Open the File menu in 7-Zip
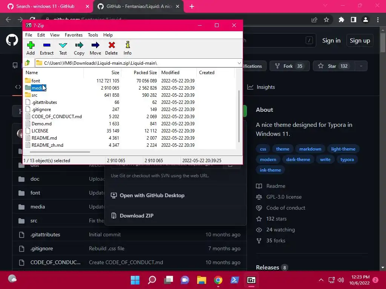The image size is (386, 289). click(x=29, y=35)
